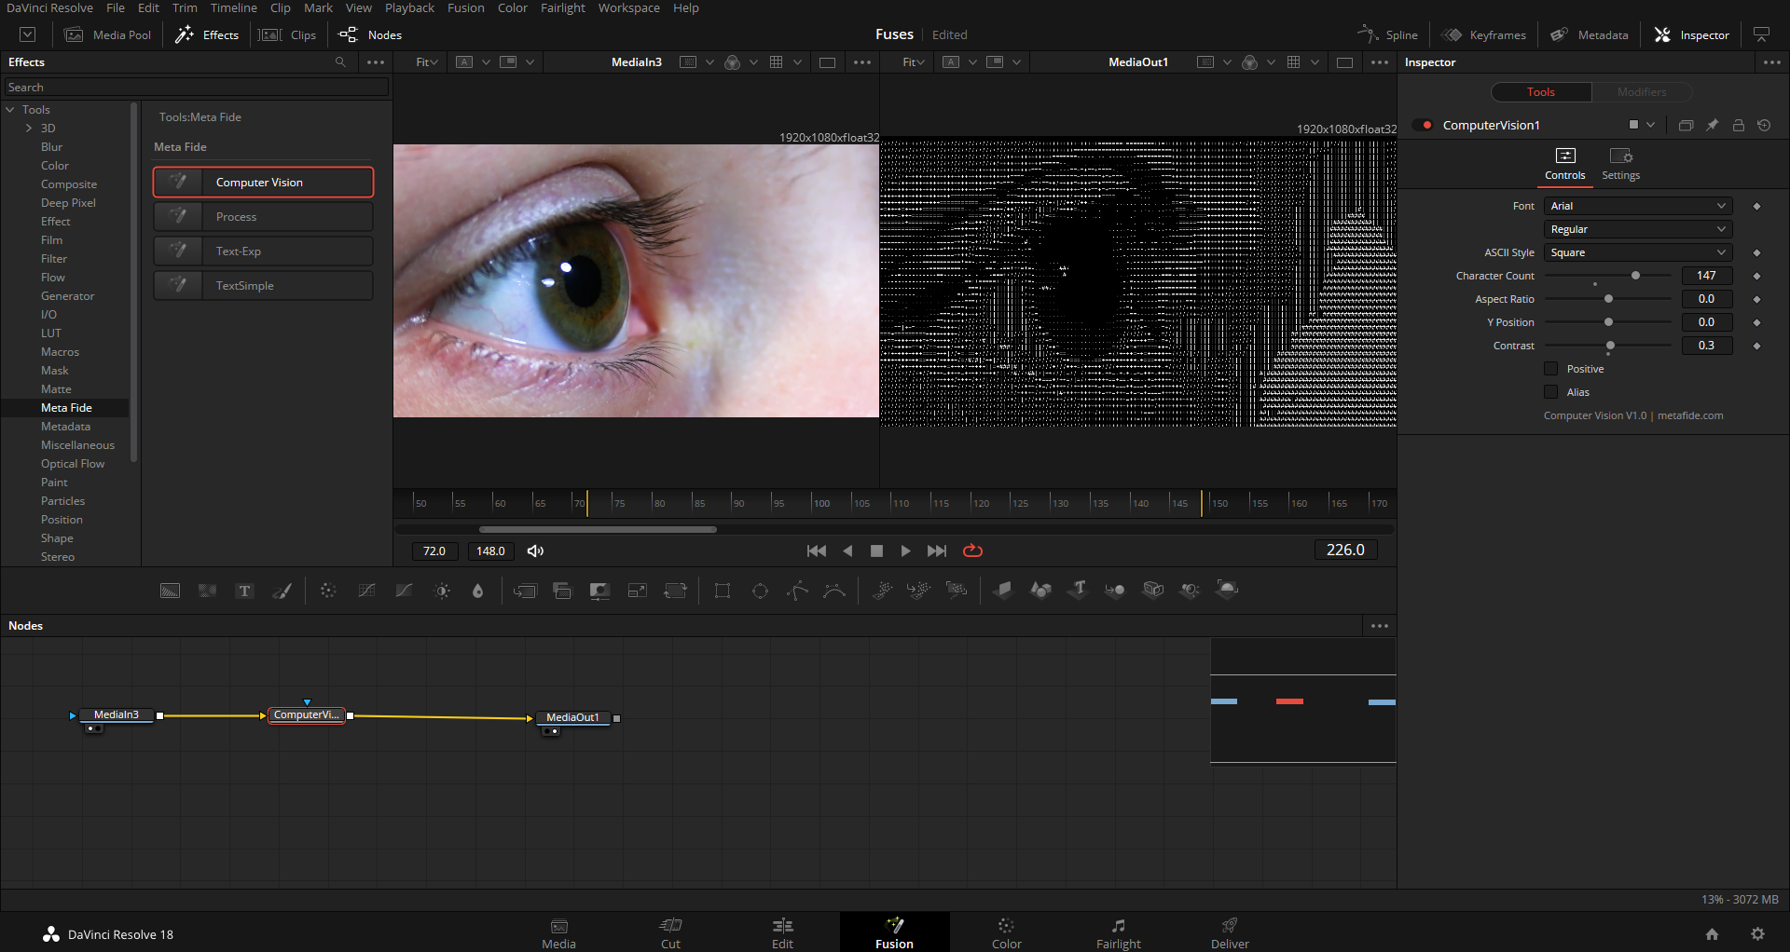Pin the ComputerVision1 inspector

(1712, 125)
